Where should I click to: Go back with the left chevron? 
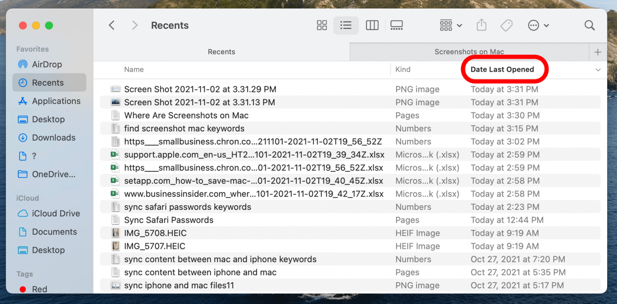point(112,25)
